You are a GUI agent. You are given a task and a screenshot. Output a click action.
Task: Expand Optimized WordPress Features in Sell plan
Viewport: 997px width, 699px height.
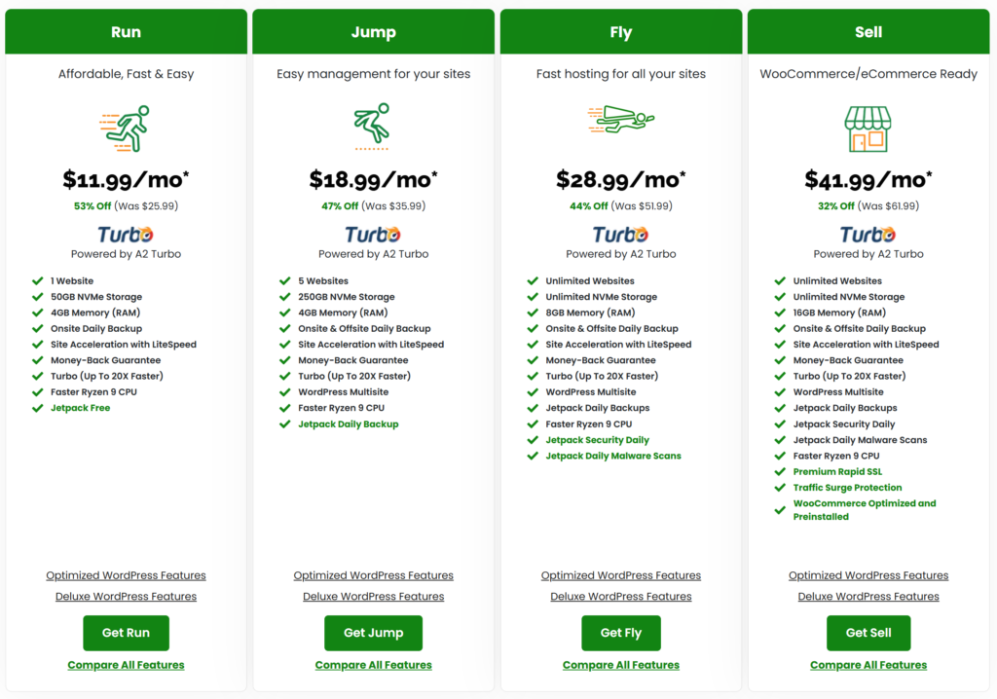(868, 575)
